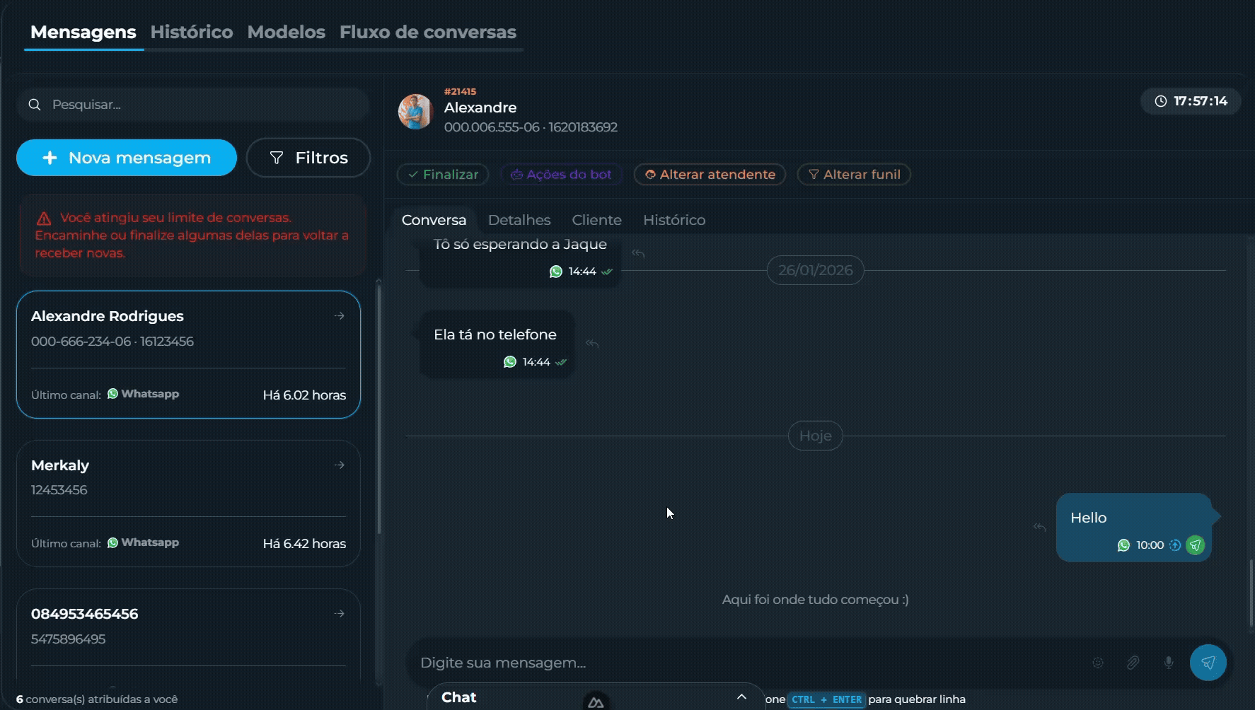Viewport: 1255px width, 710px height.
Task: Click the search magnifier icon
Action: (34, 105)
